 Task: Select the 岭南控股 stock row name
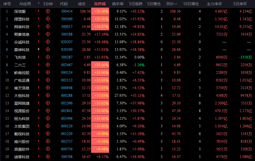coord(22,73)
